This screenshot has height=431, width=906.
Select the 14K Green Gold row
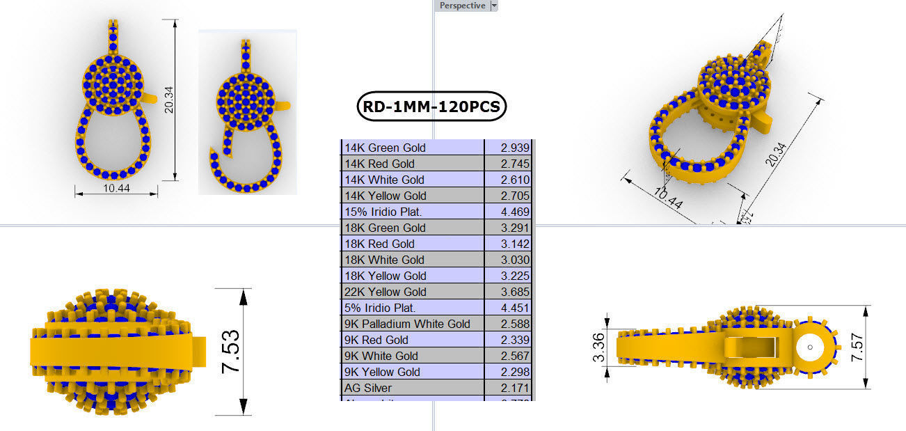coord(437,148)
